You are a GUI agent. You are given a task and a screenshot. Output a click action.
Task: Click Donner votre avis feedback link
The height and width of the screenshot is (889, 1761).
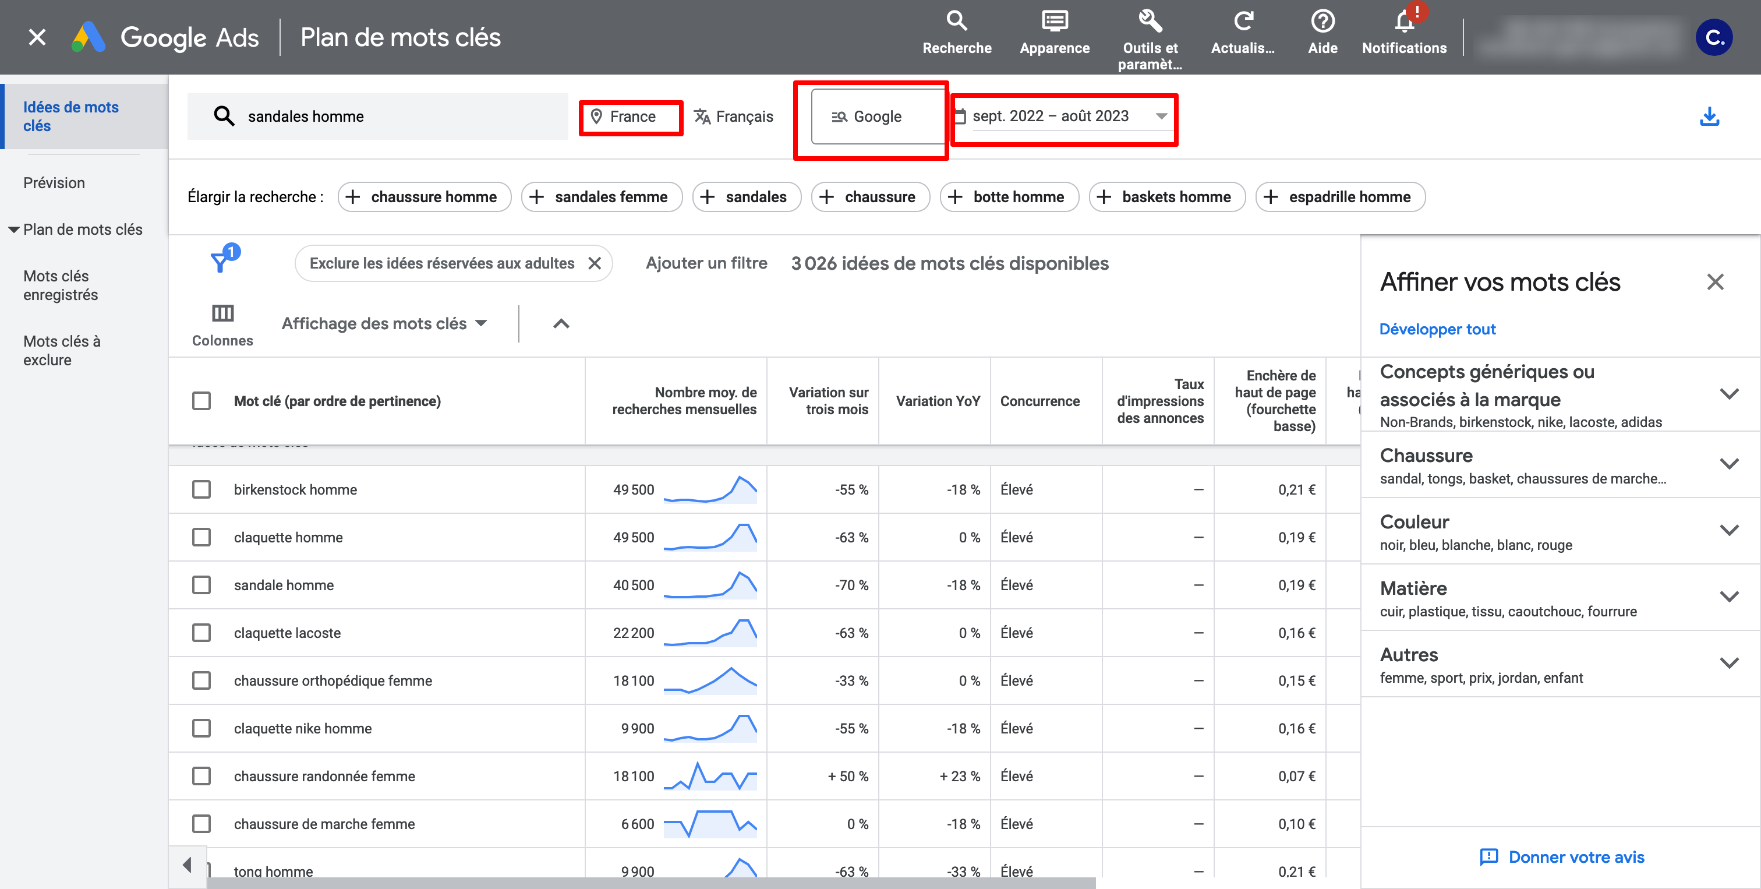(1561, 857)
